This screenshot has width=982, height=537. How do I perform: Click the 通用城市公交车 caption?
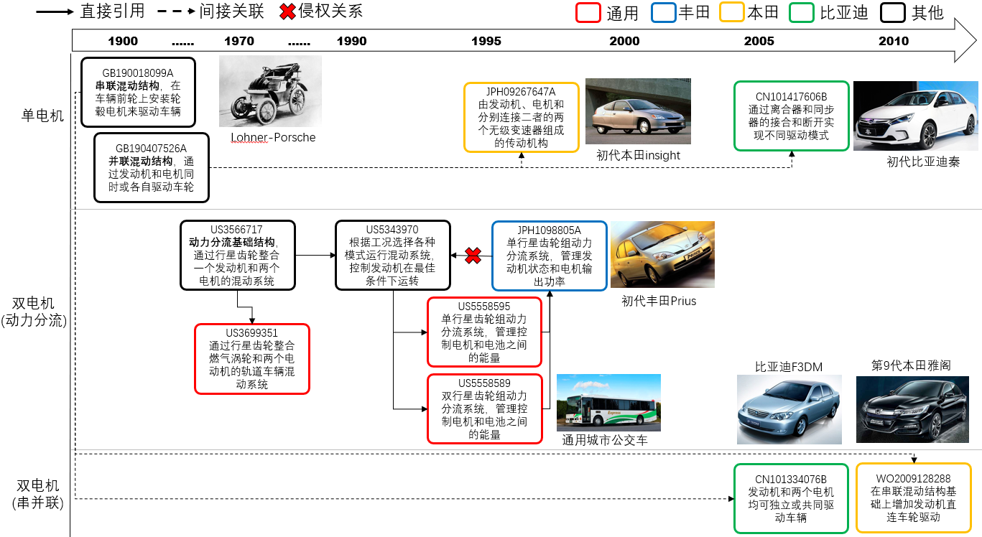click(605, 439)
